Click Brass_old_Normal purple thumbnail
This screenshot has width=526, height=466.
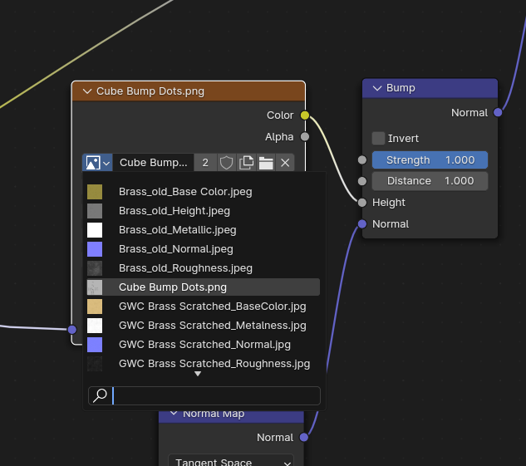coord(95,249)
